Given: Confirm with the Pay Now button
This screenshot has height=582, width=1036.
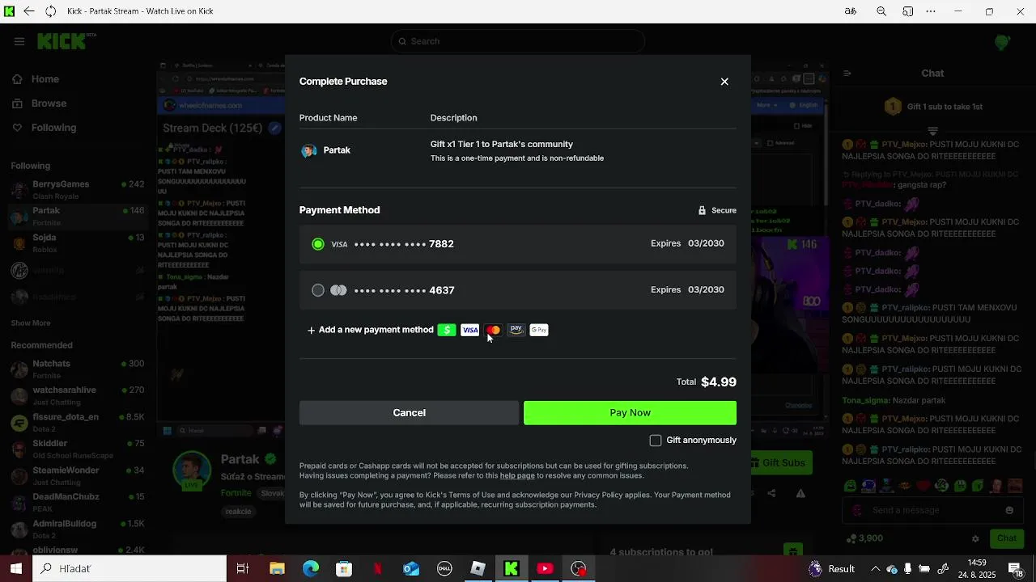Looking at the screenshot, I should [x=630, y=413].
